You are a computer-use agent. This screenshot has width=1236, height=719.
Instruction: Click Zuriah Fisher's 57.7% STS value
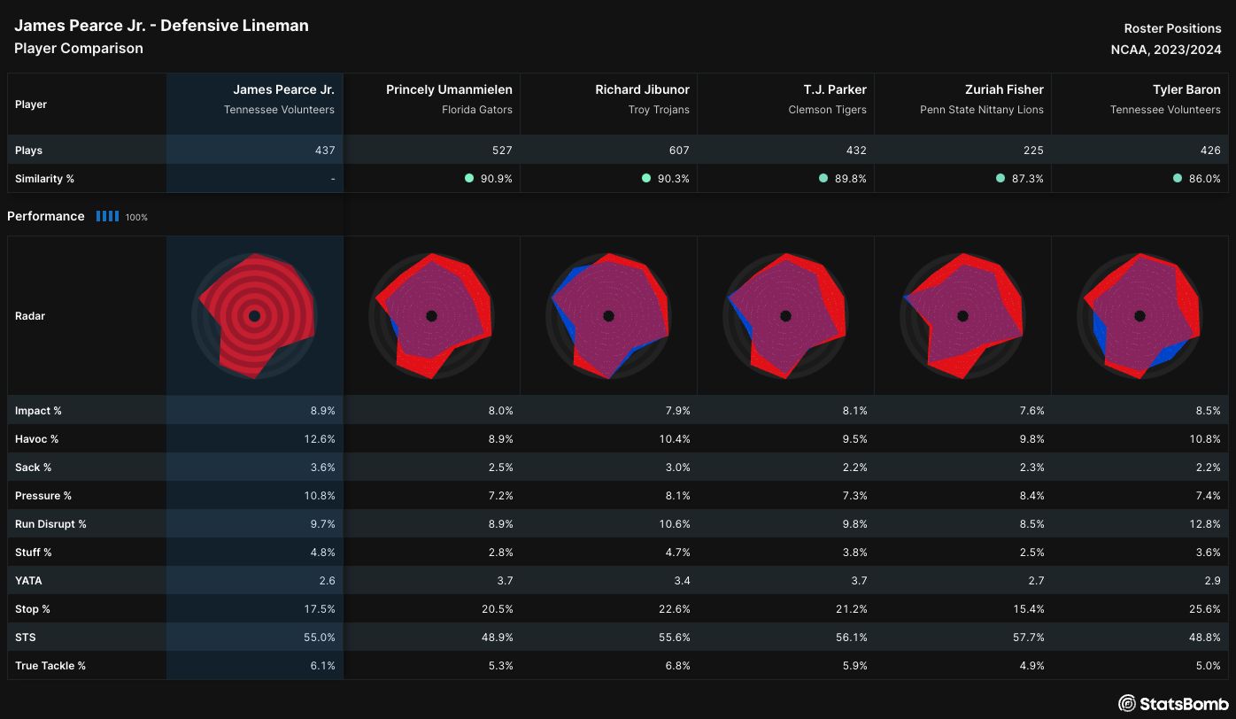1027,638
